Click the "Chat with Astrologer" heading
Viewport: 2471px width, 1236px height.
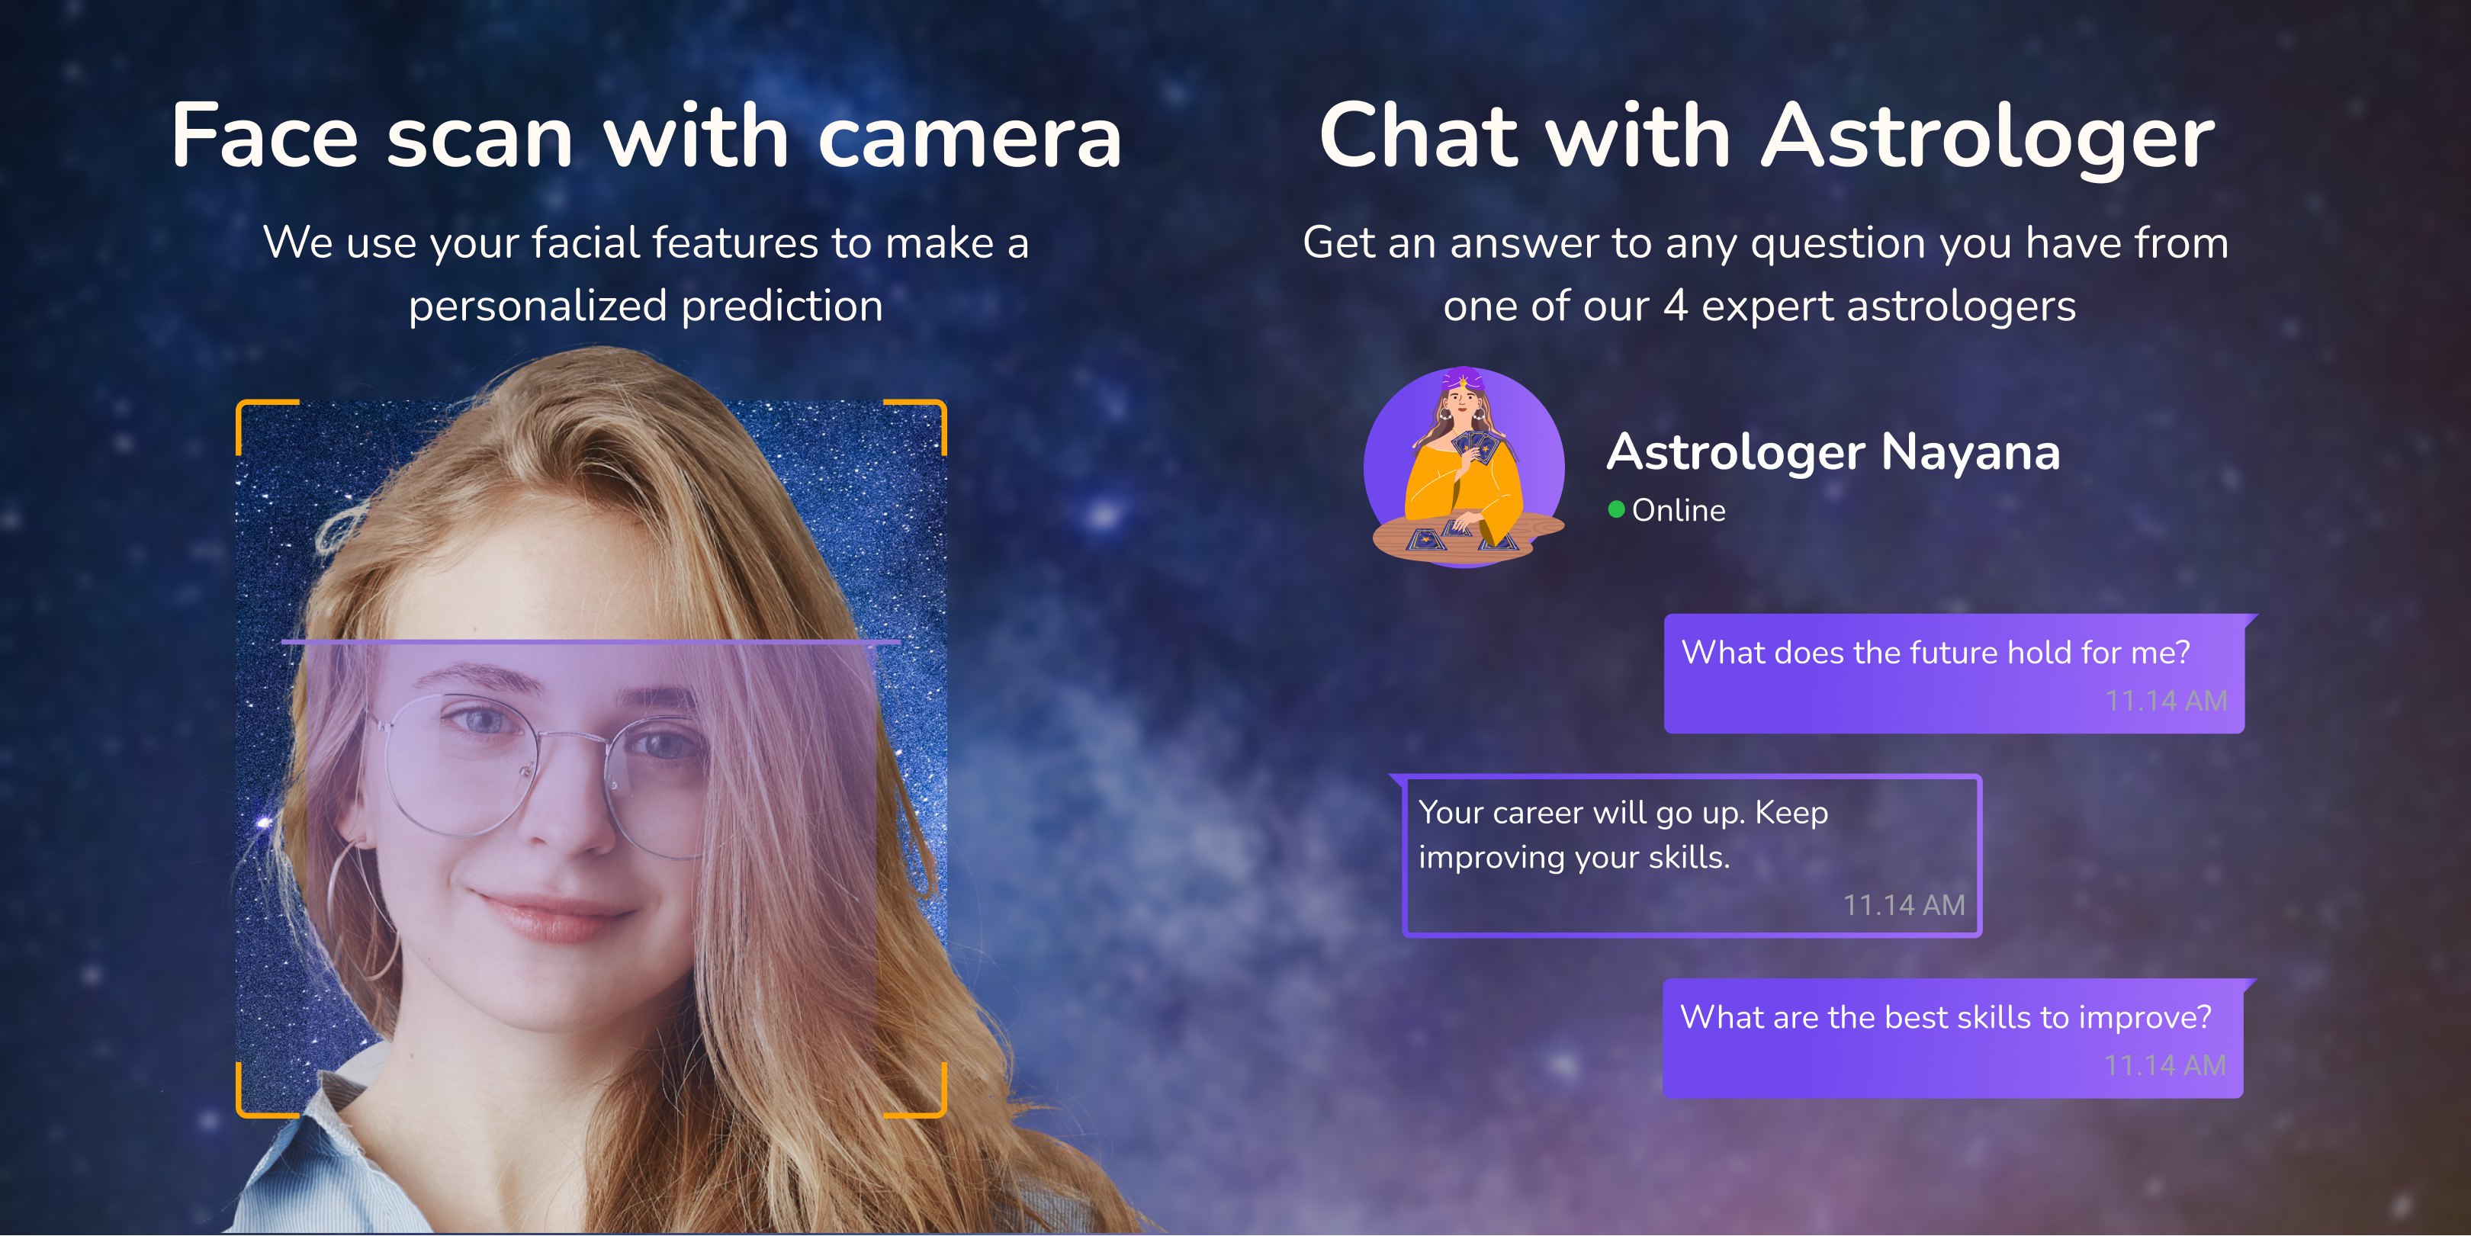tap(1766, 138)
